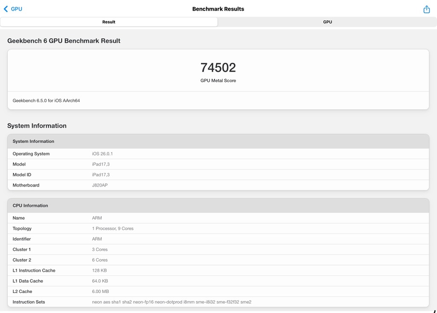Select the Instruction Sets row value

(x=172, y=302)
